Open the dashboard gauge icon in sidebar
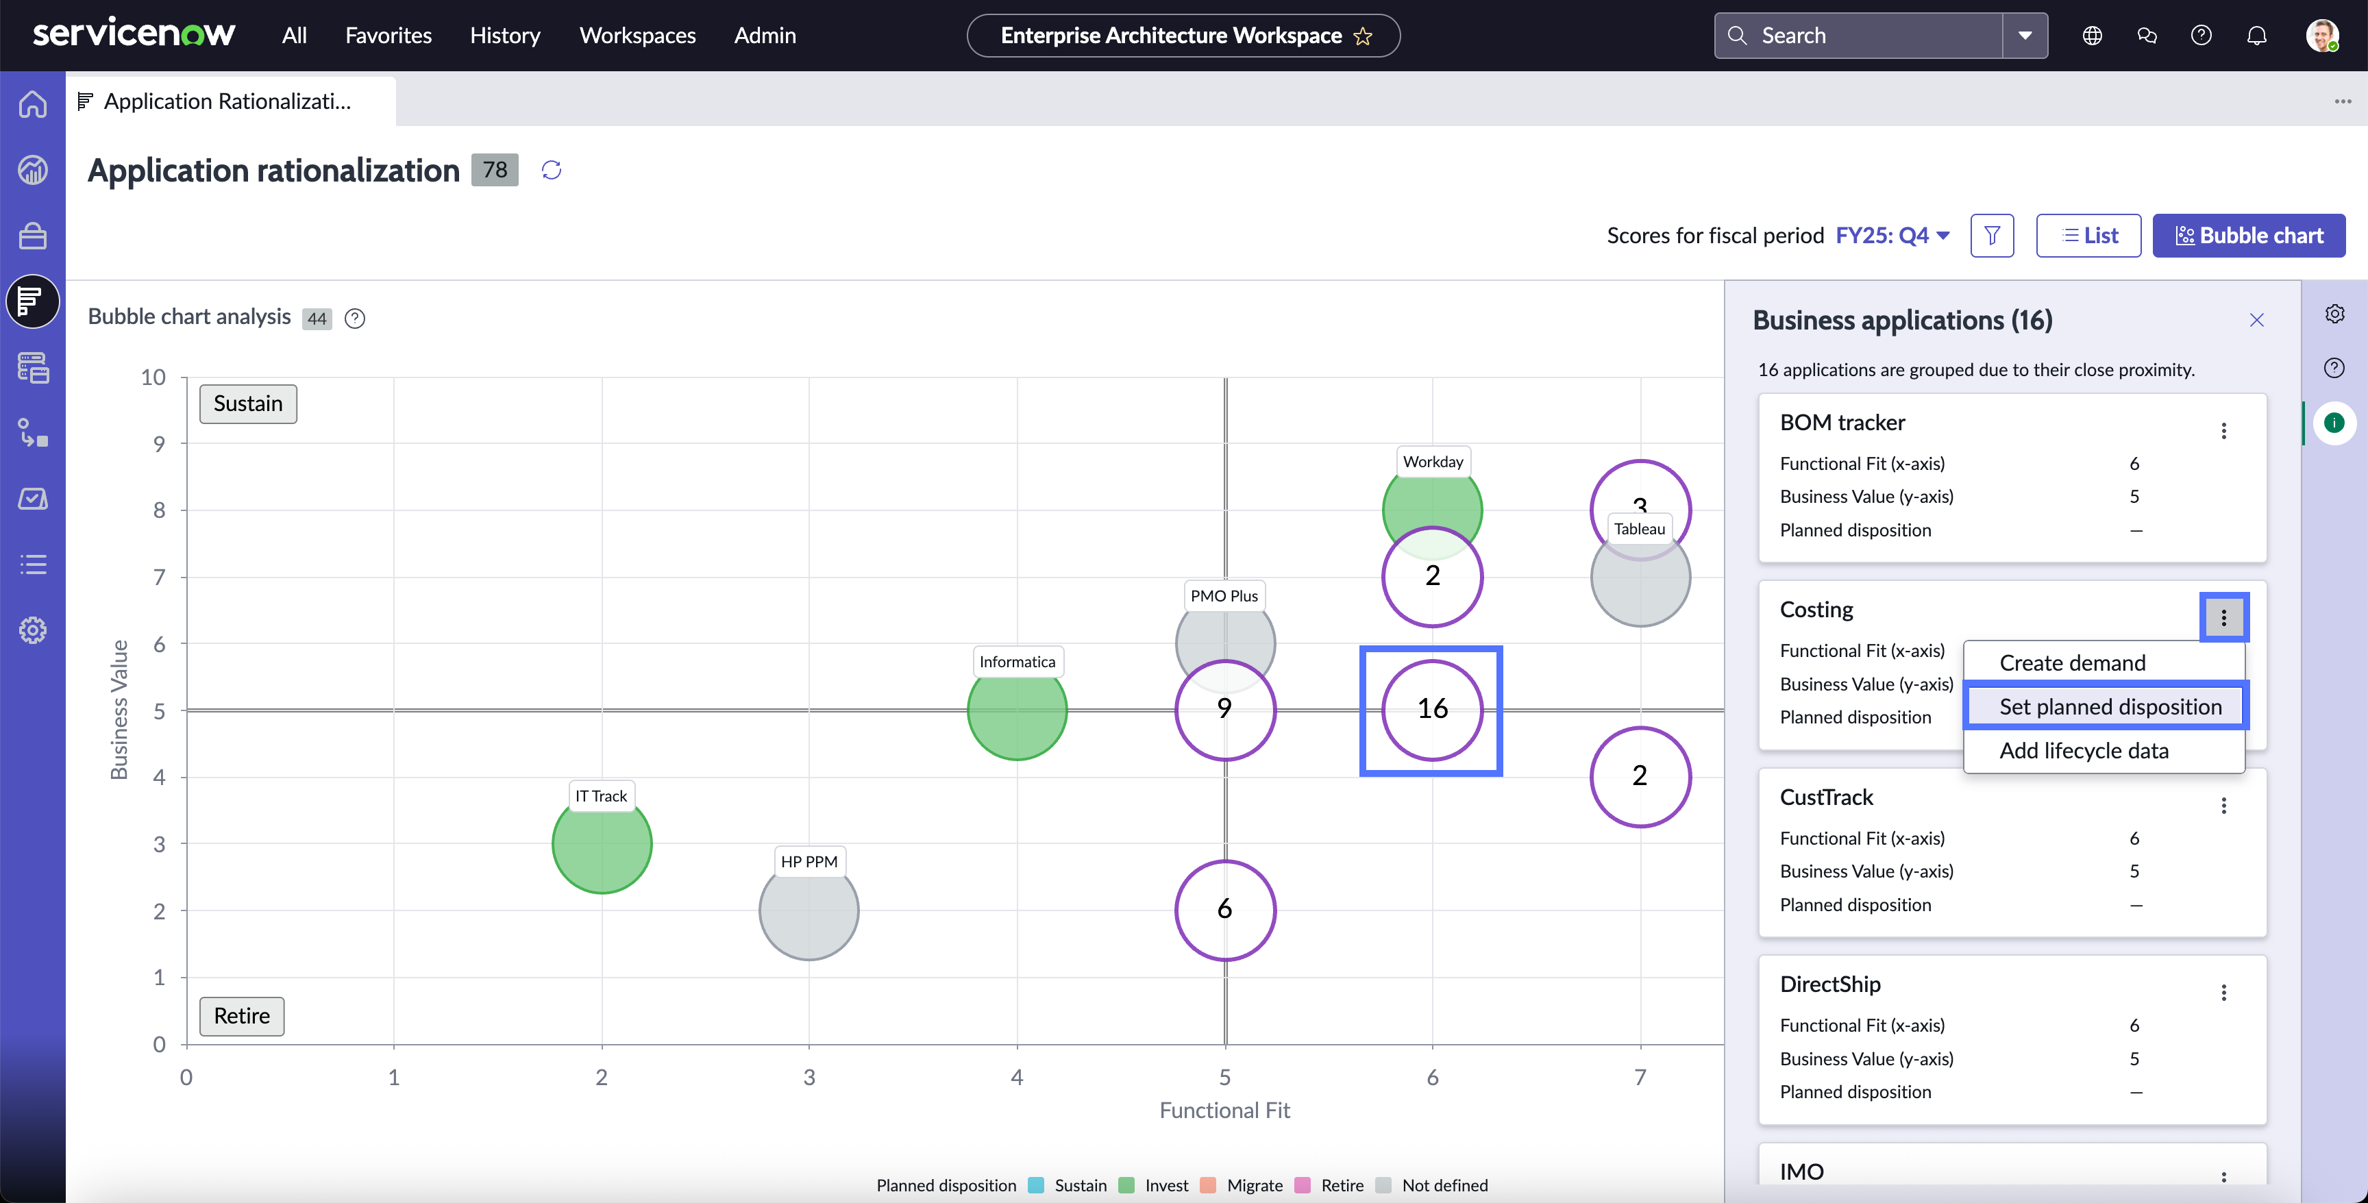Image resolution: width=2368 pixels, height=1203 pixels. (x=33, y=170)
